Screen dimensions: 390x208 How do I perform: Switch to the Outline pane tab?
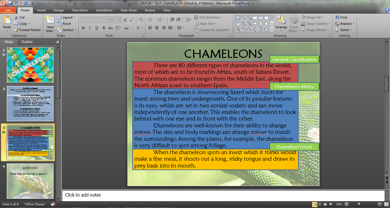pyautogui.click(x=27, y=42)
